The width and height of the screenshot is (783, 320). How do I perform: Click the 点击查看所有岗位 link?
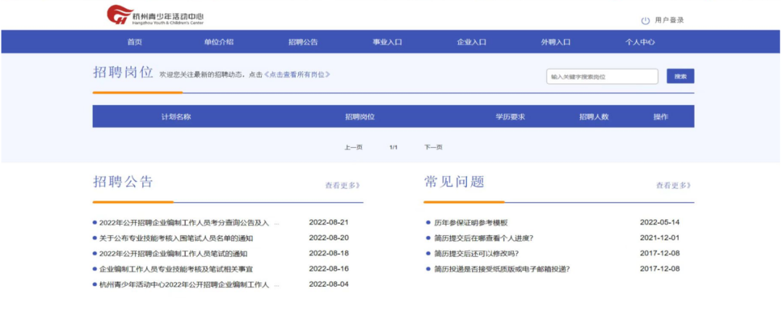pos(297,75)
